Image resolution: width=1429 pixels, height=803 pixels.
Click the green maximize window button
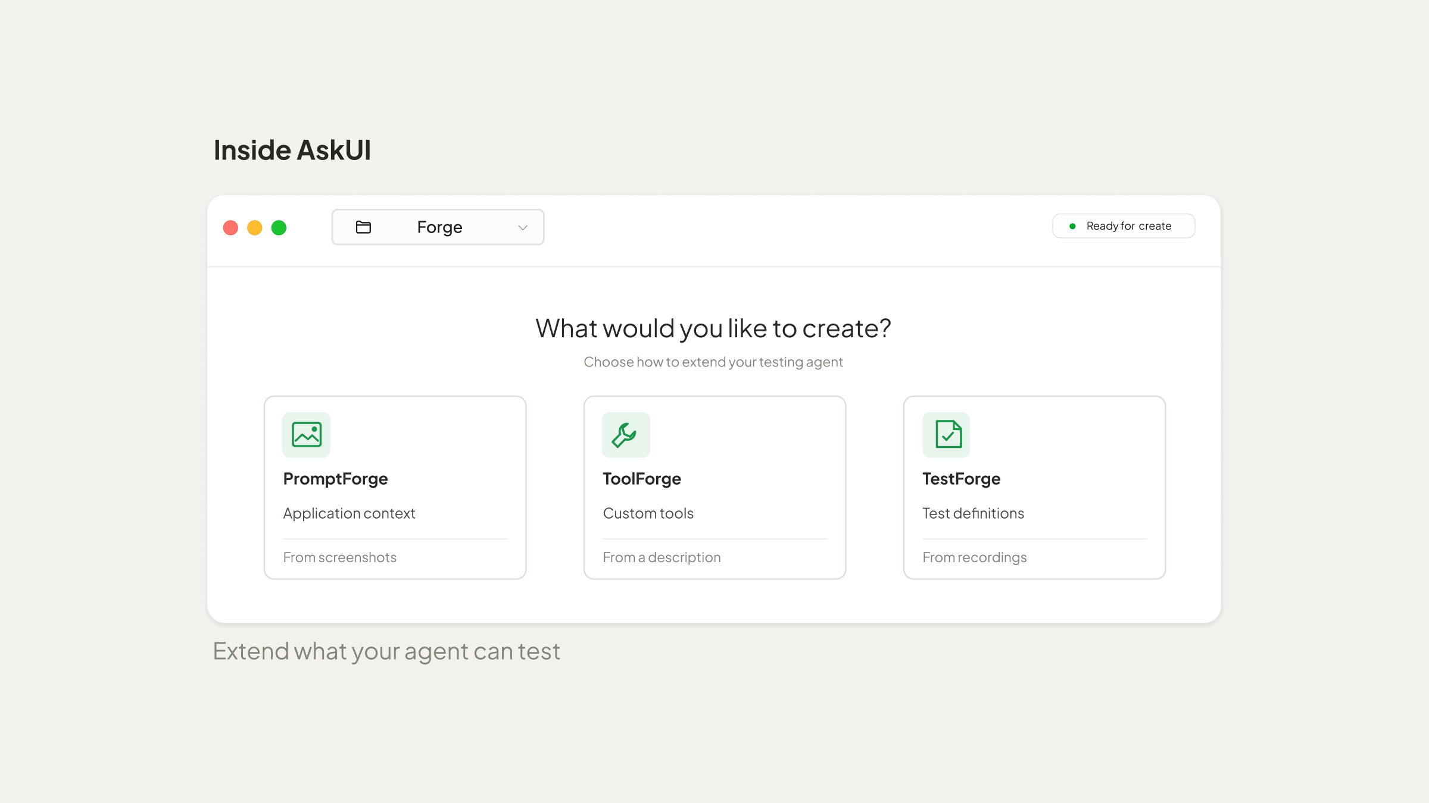point(279,228)
